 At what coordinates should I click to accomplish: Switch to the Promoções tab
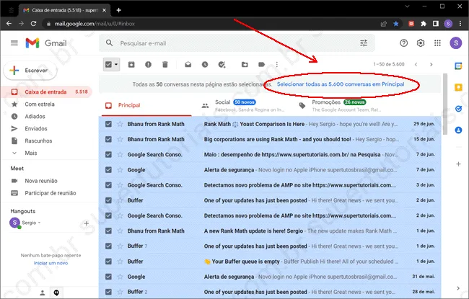340,105
